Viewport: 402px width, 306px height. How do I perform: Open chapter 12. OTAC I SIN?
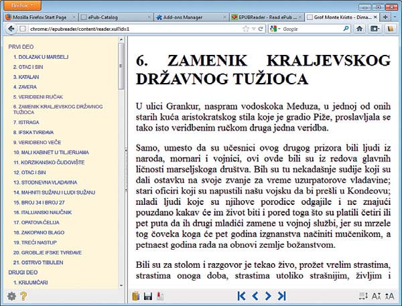(x=29, y=172)
